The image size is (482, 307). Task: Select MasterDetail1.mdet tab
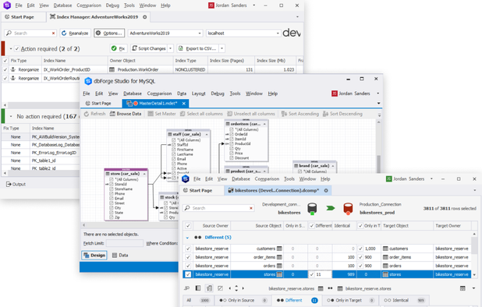point(155,104)
